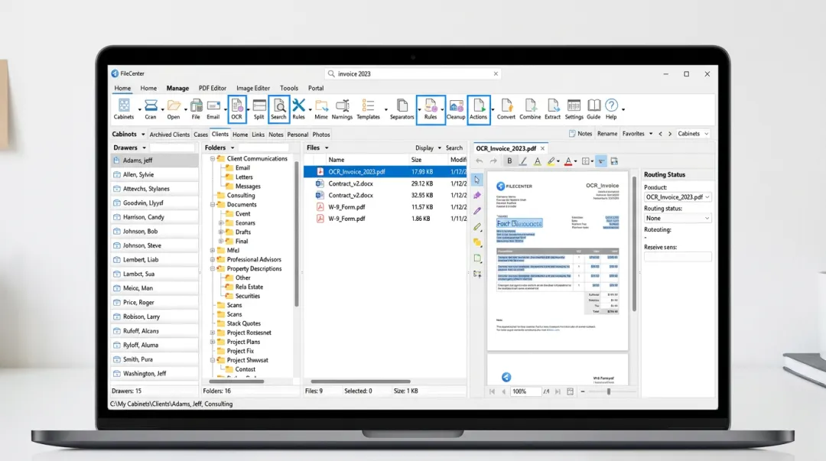Click the zoom-out minus button
The height and width of the screenshot is (461, 826).
pos(583,391)
